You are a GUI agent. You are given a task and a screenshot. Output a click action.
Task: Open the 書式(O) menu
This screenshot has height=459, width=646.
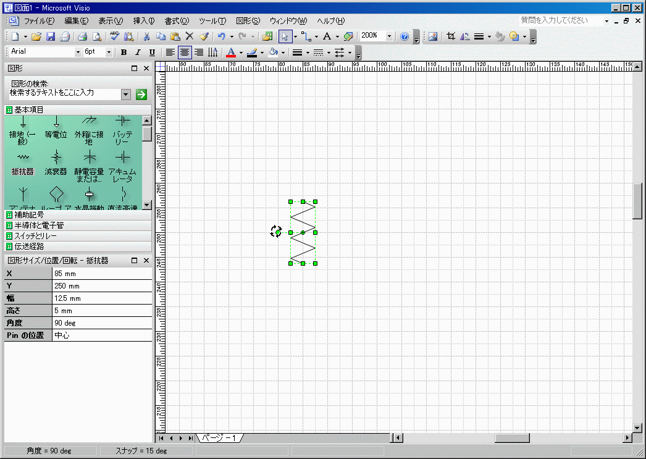point(177,20)
